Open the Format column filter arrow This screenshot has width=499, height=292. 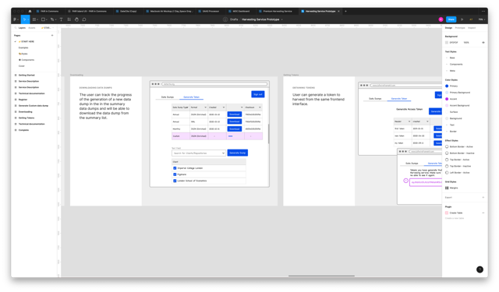tap(205, 107)
